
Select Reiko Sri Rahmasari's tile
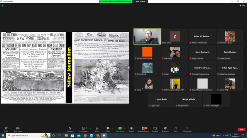point(202,36)
